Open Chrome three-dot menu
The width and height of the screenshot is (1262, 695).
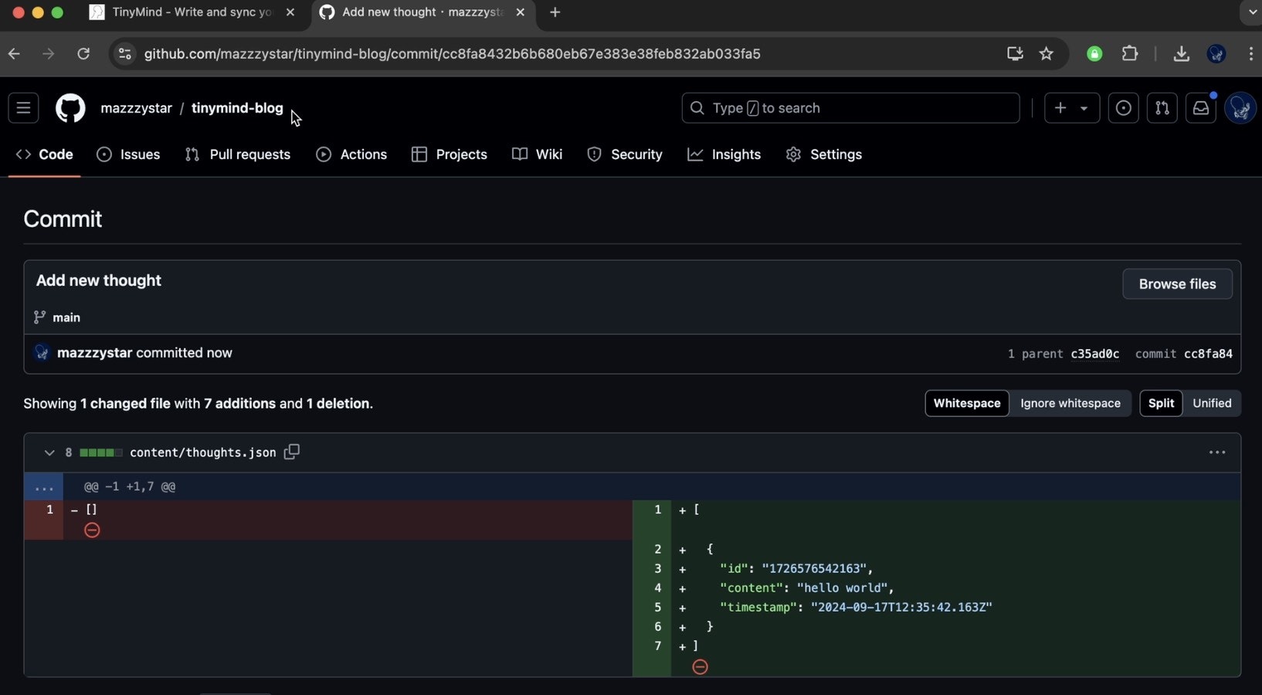(1250, 53)
